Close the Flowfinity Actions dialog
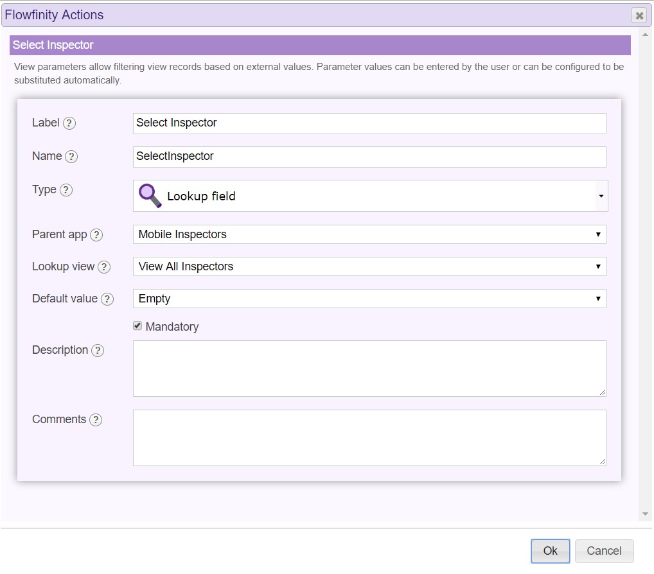 639,15
